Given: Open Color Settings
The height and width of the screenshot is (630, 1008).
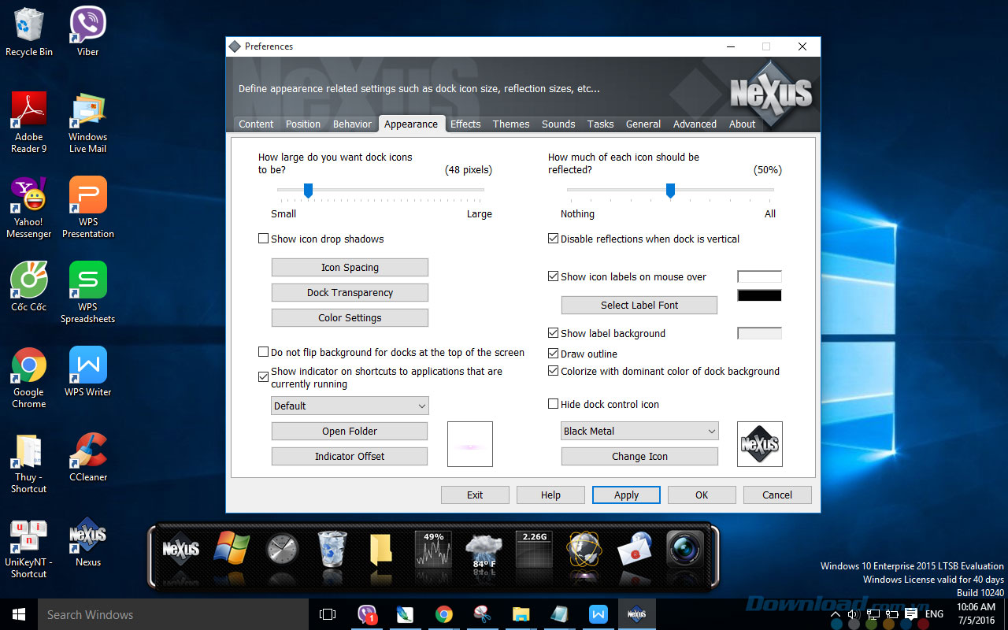Looking at the screenshot, I should coord(350,317).
